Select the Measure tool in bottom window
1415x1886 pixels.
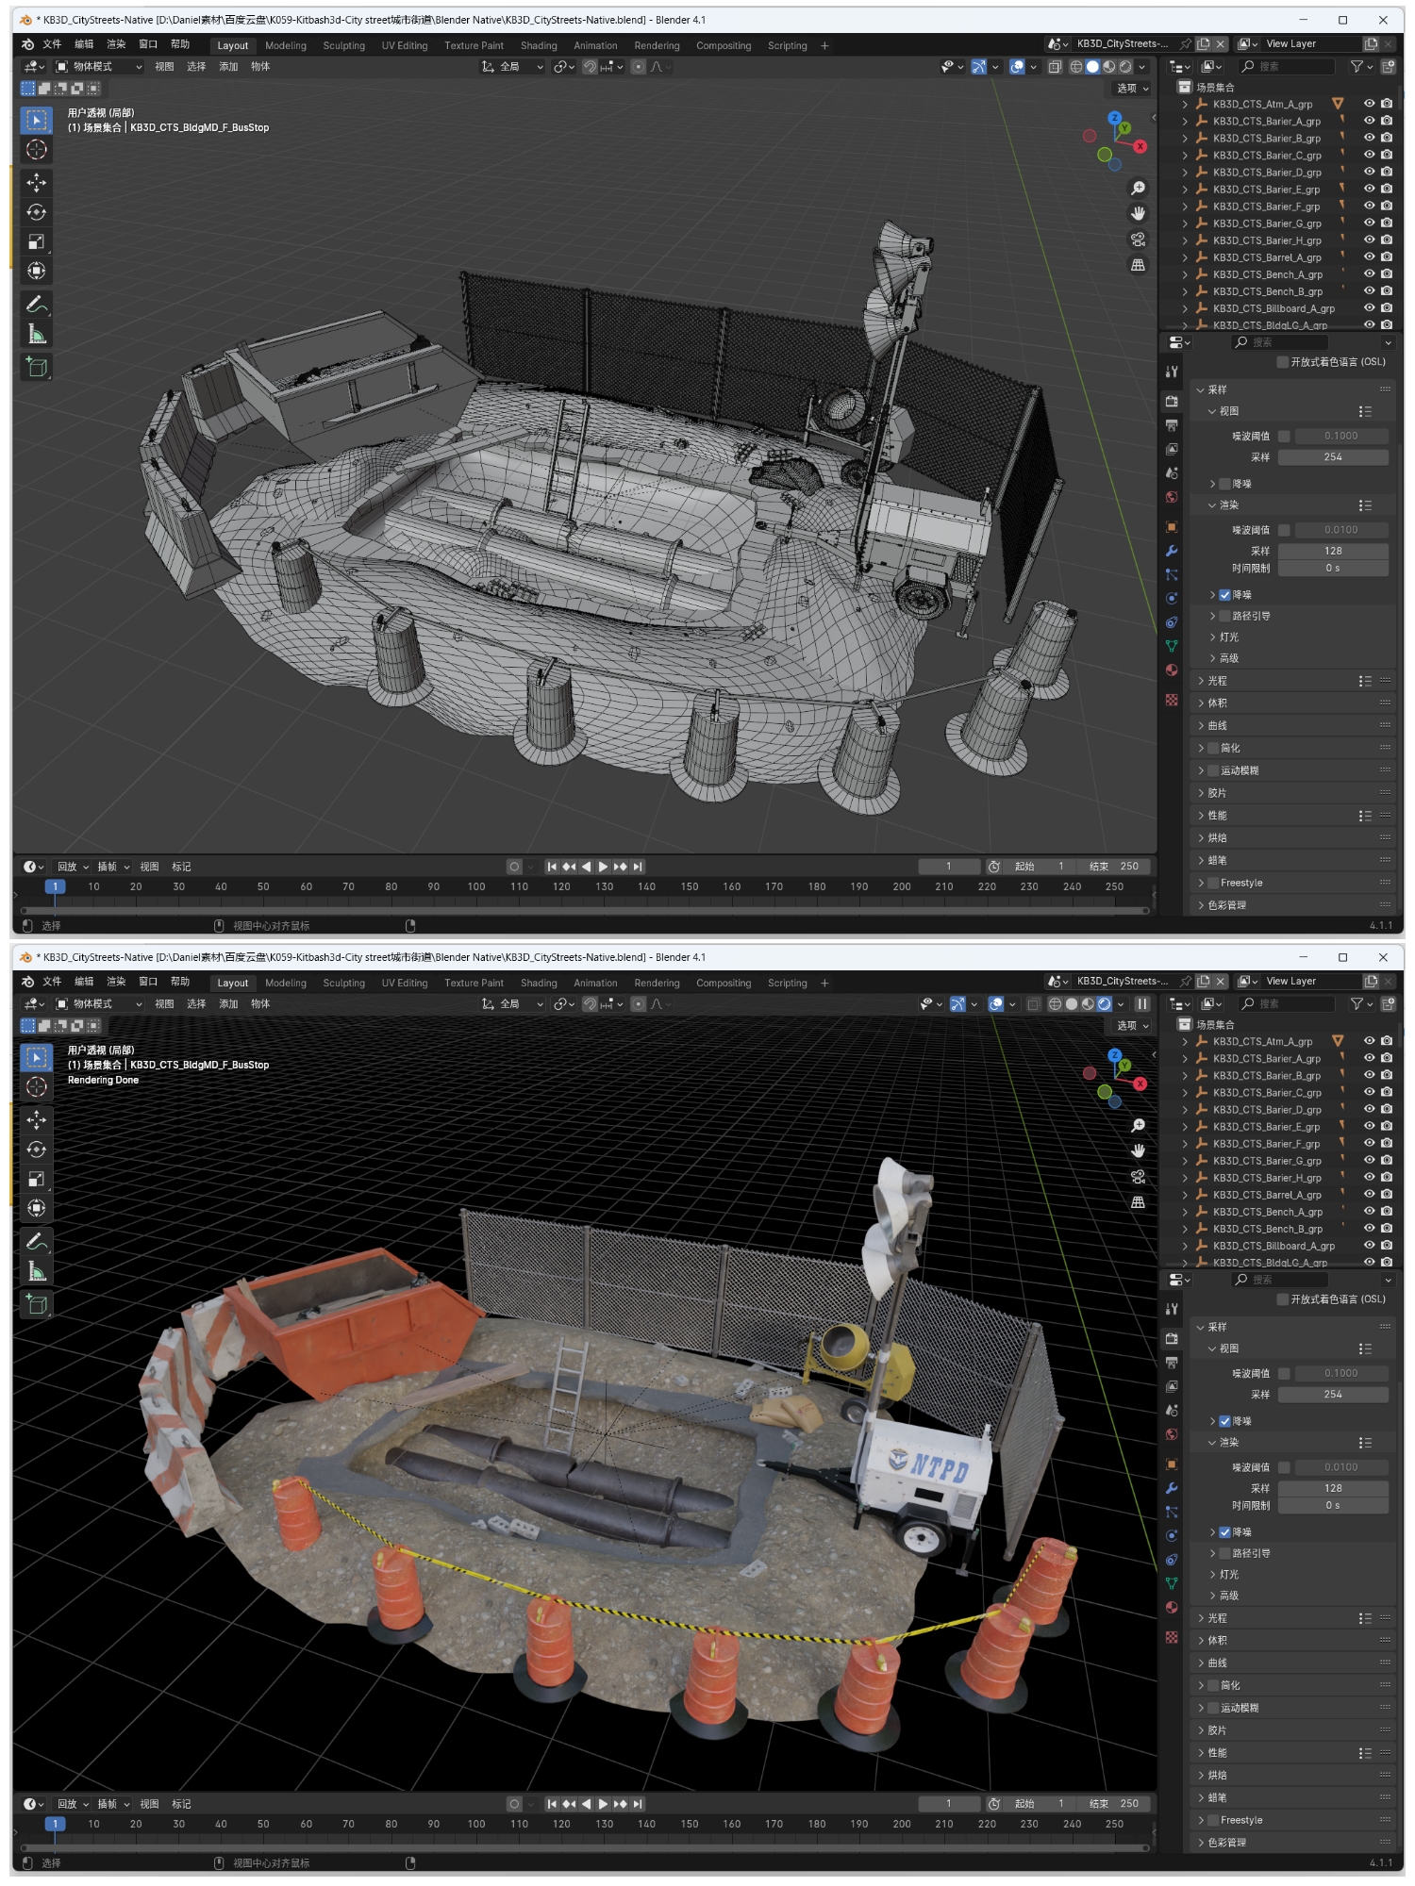coord(36,1271)
